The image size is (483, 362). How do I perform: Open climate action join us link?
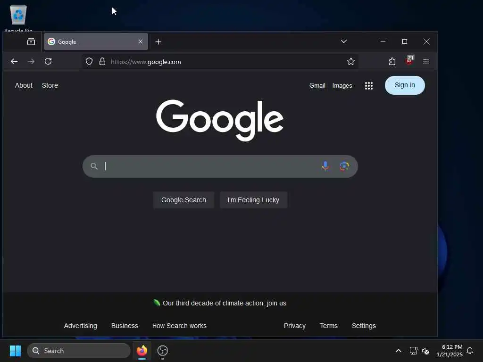(x=224, y=303)
